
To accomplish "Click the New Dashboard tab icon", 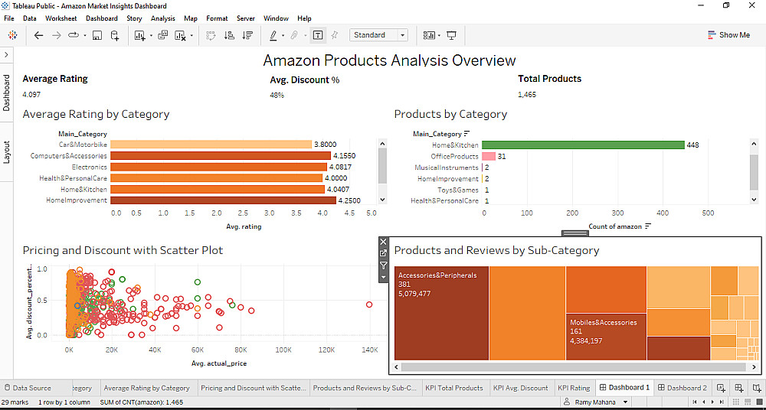I will click(738, 388).
